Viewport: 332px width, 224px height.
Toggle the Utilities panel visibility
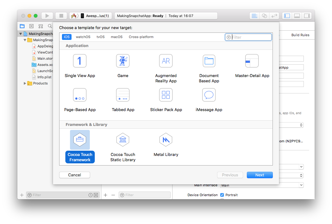click(307, 16)
